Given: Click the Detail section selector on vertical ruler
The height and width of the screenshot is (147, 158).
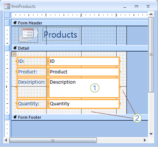Looking at the screenshot, I should coord(7,48).
